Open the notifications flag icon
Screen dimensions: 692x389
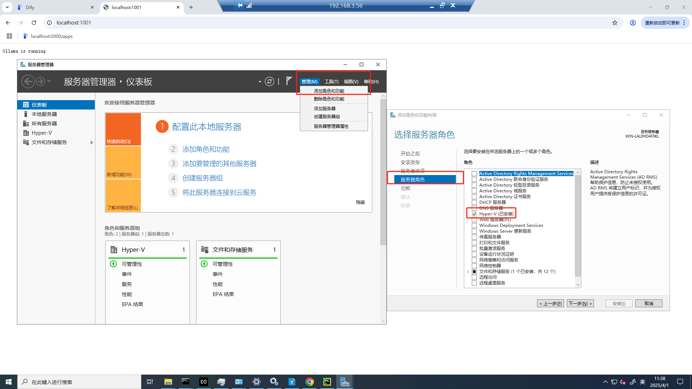[289, 81]
